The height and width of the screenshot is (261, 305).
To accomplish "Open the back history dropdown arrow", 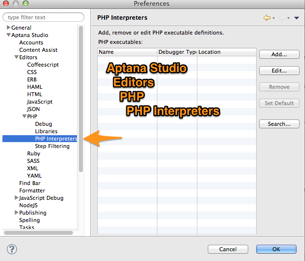I will tap(273, 18).
